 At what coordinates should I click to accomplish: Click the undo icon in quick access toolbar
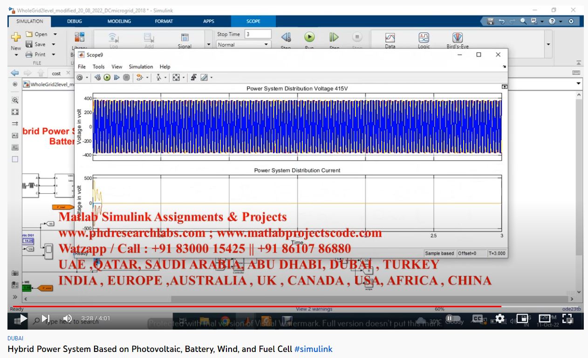click(x=501, y=21)
